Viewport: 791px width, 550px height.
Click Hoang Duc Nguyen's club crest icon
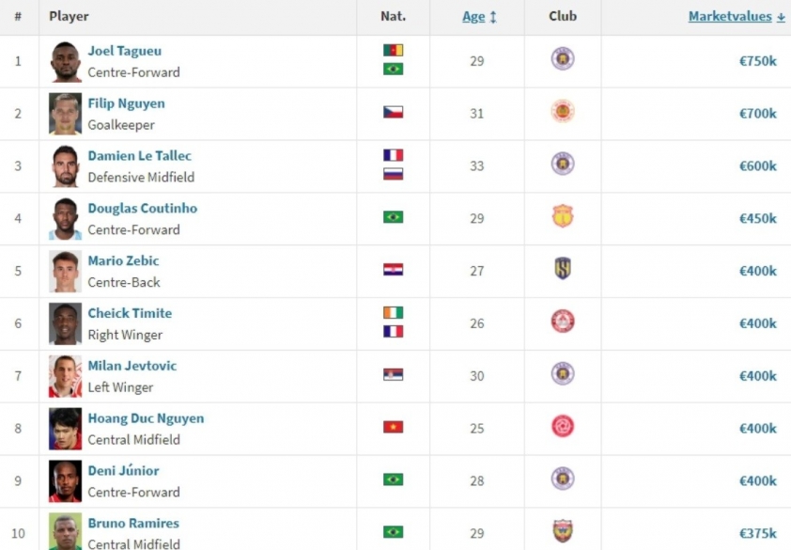(x=563, y=427)
